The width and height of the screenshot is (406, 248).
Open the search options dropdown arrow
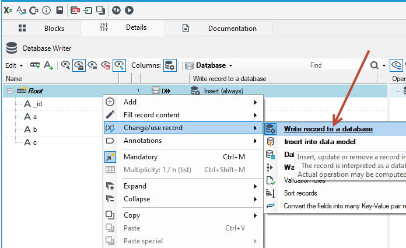click(384, 65)
